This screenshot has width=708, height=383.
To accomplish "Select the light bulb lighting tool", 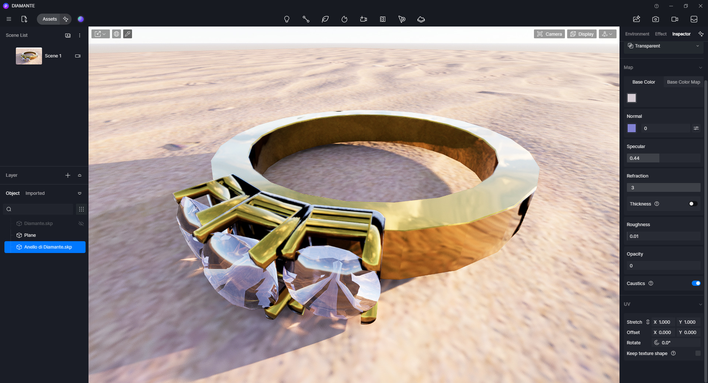I will coord(287,19).
